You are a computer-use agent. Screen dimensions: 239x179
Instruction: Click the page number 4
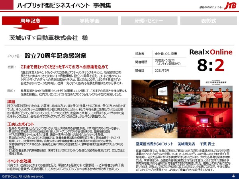point(233,176)
